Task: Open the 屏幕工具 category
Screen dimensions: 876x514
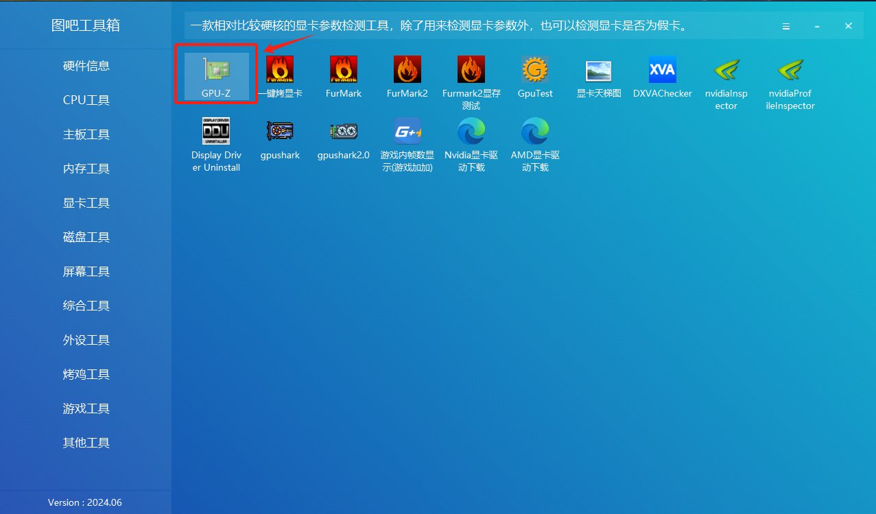Action: 86,271
